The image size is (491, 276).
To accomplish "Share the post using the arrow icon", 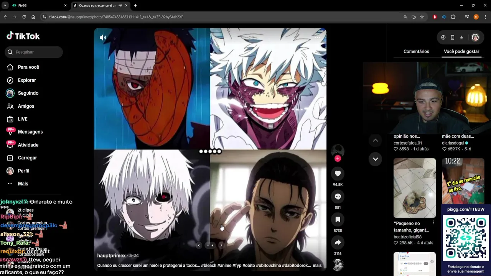I will pyautogui.click(x=338, y=243).
